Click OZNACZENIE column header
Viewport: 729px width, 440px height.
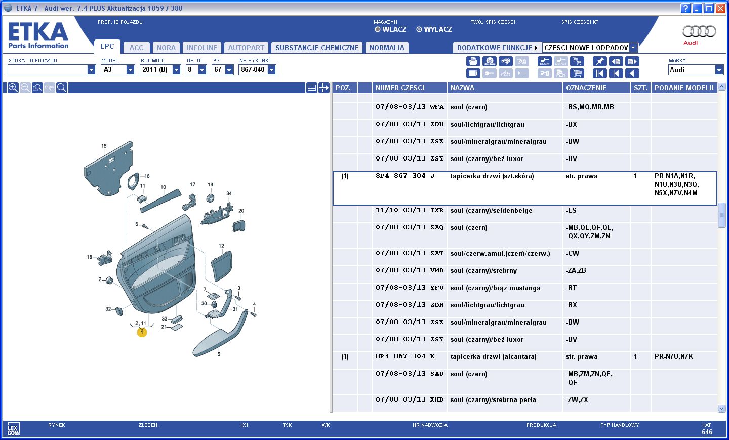point(596,88)
